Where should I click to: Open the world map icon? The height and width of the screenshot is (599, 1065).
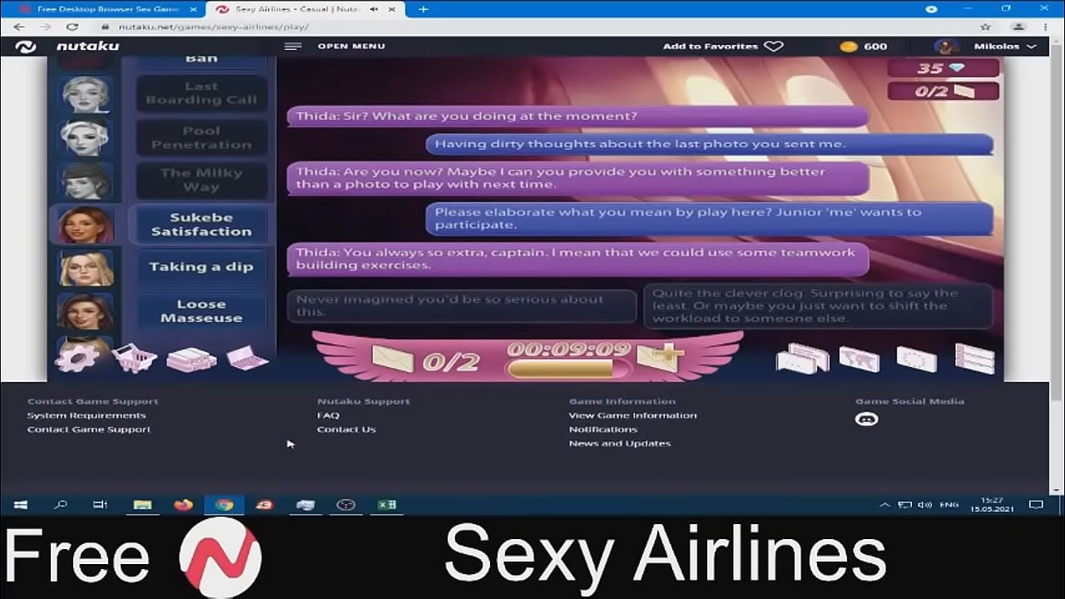tap(859, 359)
